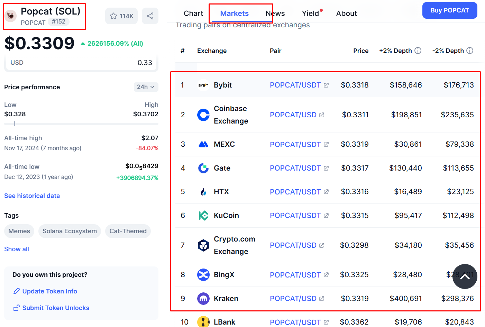485x327 pixels.
Task: Click the # column header
Action: [x=183, y=51]
